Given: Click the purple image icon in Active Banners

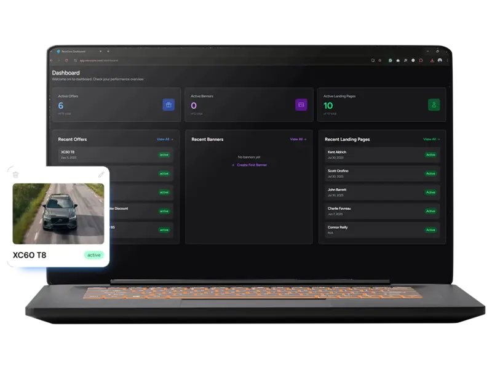Looking at the screenshot, I should [x=301, y=105].
